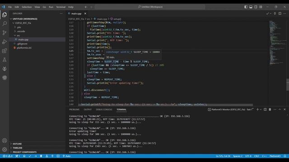Open the Manage gear icon
The height and width of the screenshot is (162, 289).
tap(5, 149)
